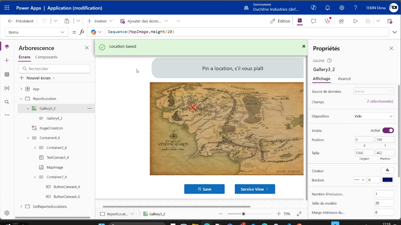The height and width of the screenshot is (225, 401).
Task: Open the Variables icon in left rail
Action: (7, 88)
